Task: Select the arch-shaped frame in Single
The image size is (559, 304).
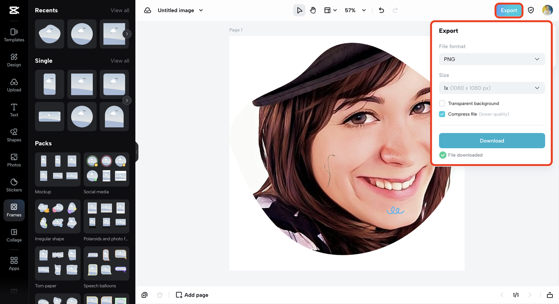Action: 114,117
